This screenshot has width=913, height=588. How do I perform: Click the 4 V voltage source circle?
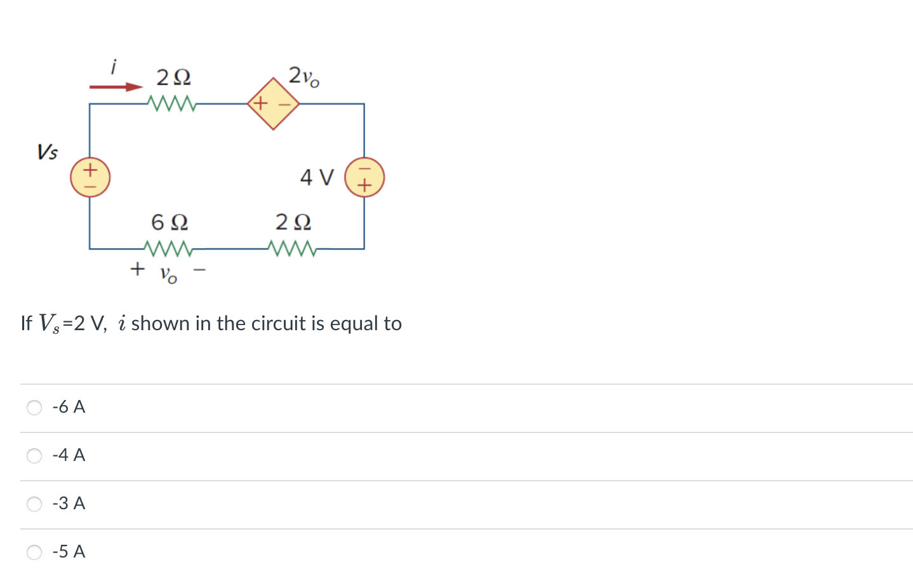click(x=364, y=177)
